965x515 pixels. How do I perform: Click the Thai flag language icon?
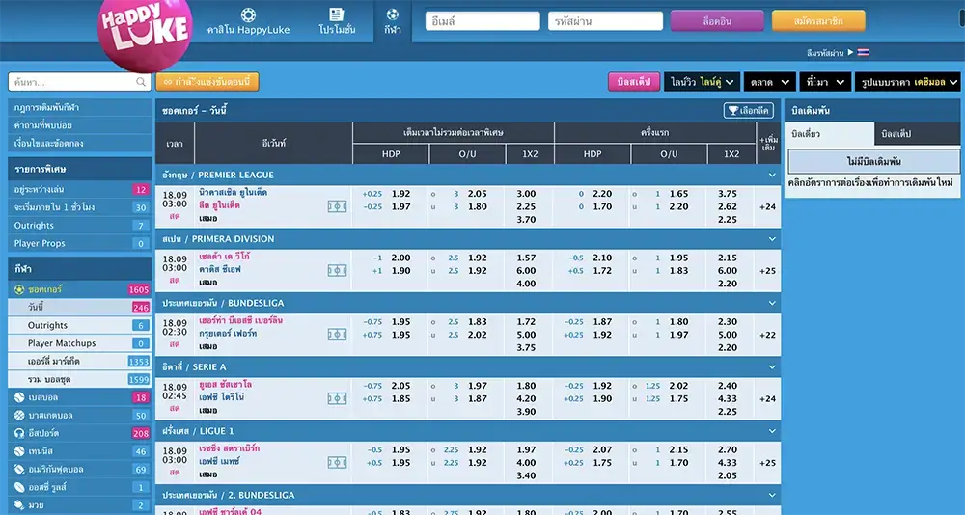863,52
